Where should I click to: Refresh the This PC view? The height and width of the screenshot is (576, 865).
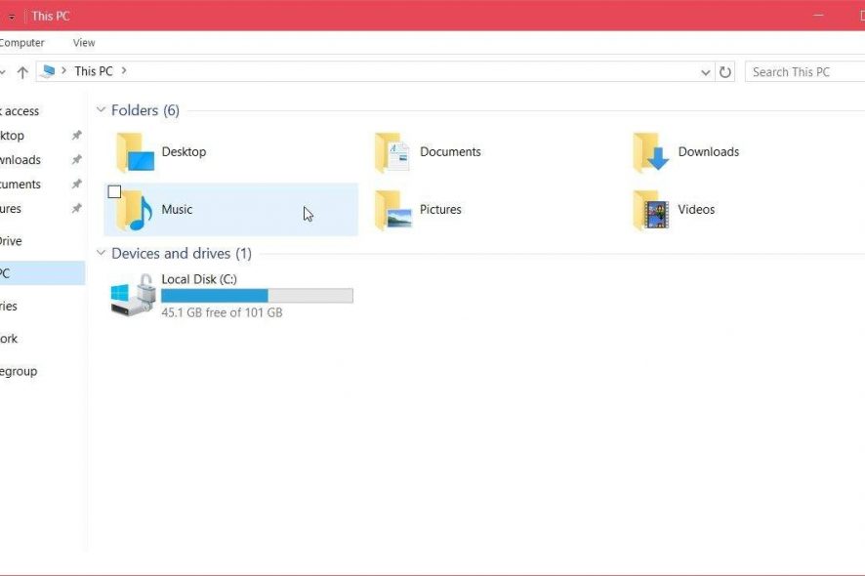[724, 71]
